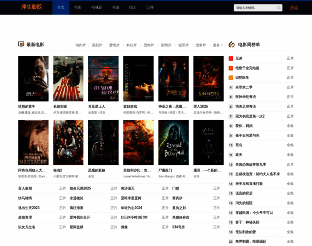Open the 愤怒的黄牛 movie poster
The height and width of the screenshot is (246, 312).
click(x=33, y=79)
